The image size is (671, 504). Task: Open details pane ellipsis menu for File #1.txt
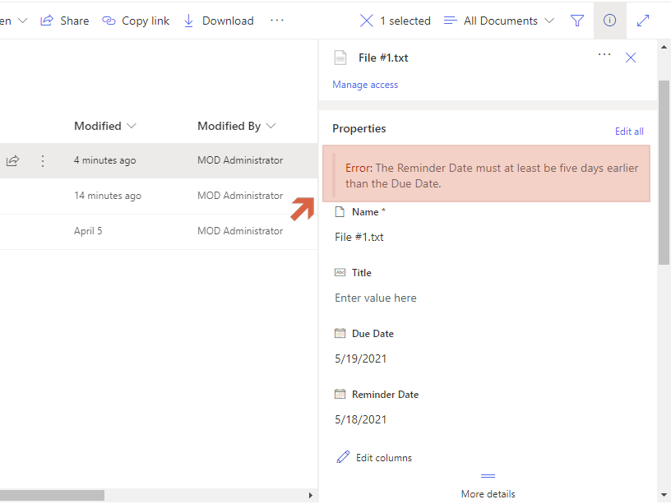(604, 54)
